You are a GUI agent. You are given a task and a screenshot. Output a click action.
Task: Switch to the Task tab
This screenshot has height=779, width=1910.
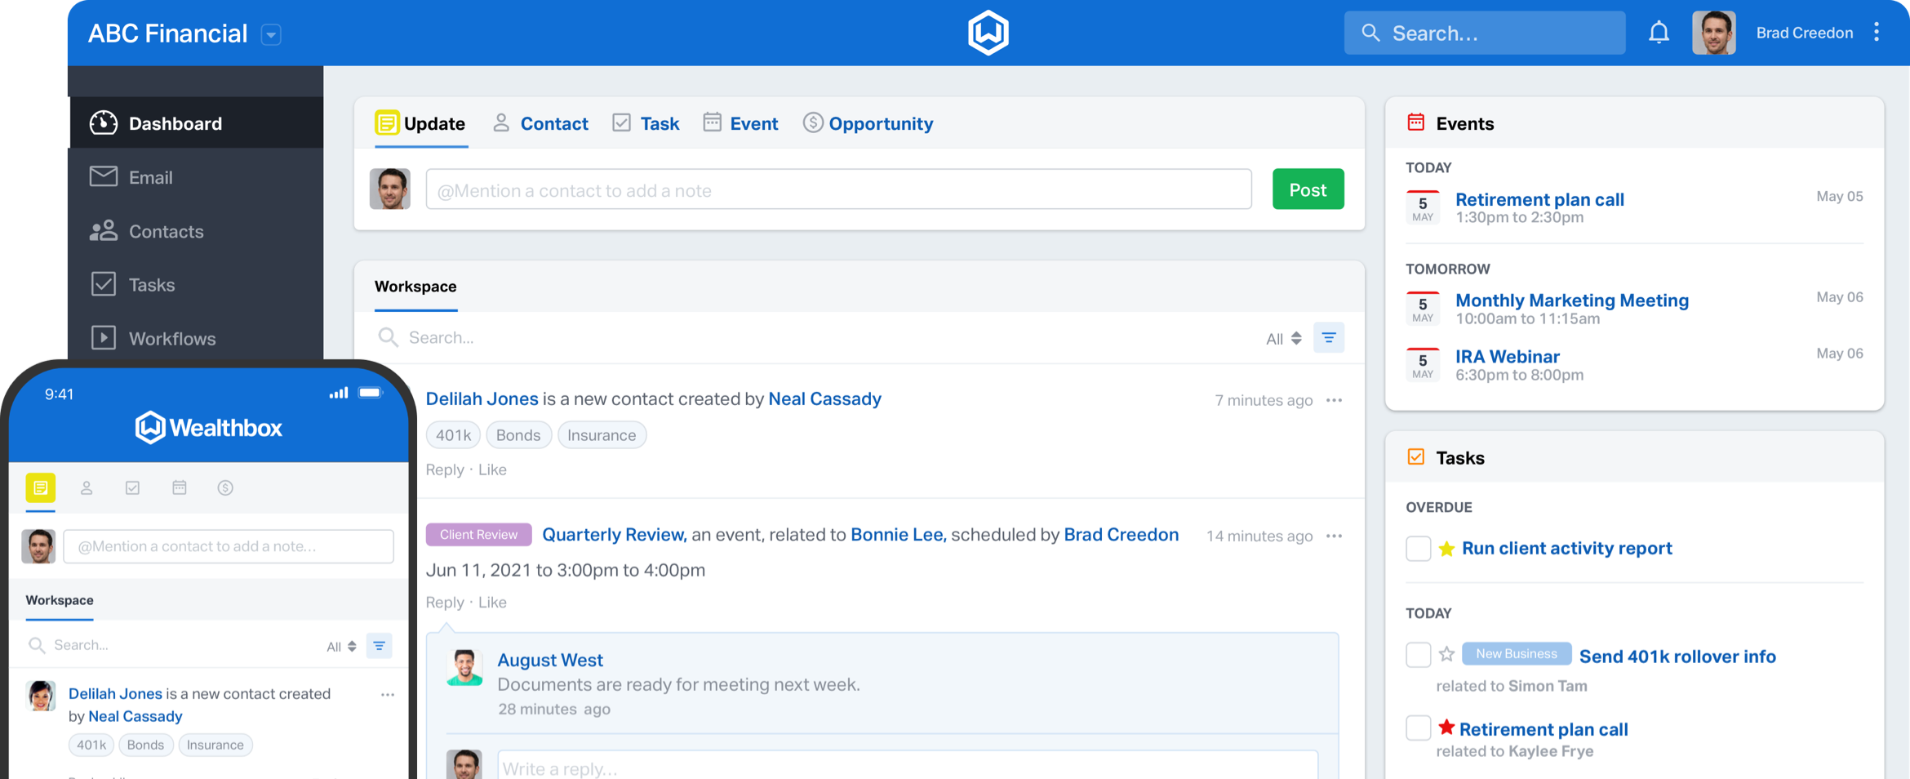646,123
